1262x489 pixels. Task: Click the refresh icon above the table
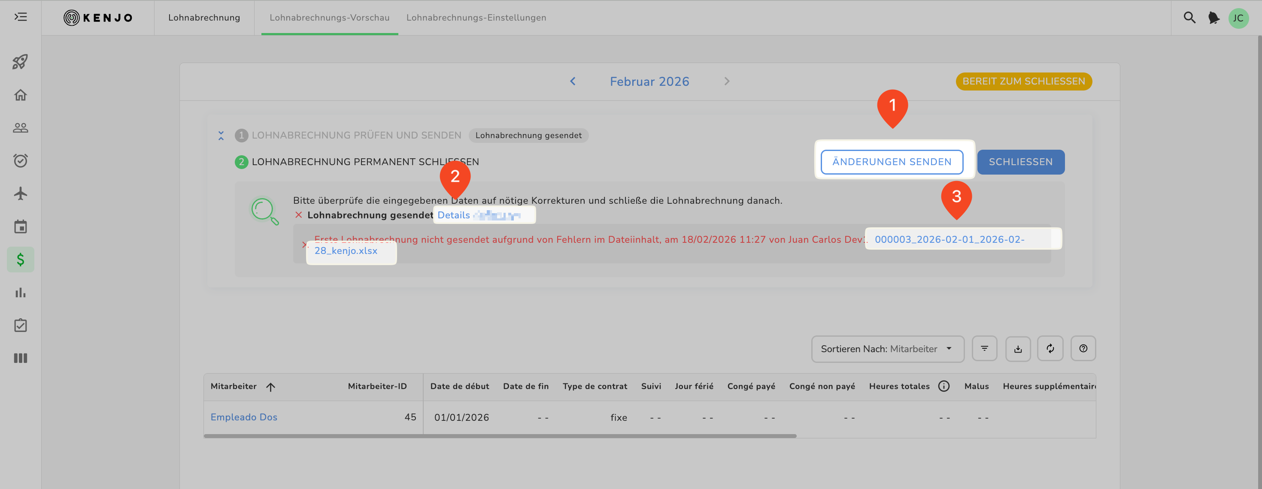coord(1050,348)
